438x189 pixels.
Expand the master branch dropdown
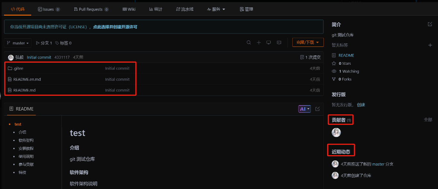(18, 43)
